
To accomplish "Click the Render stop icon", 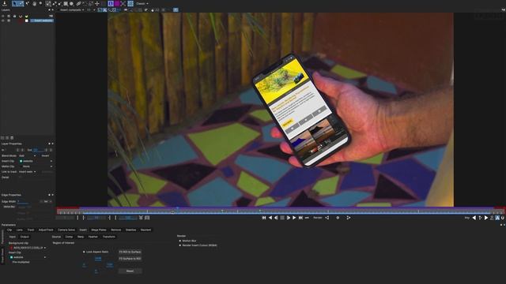I will 338,218.
